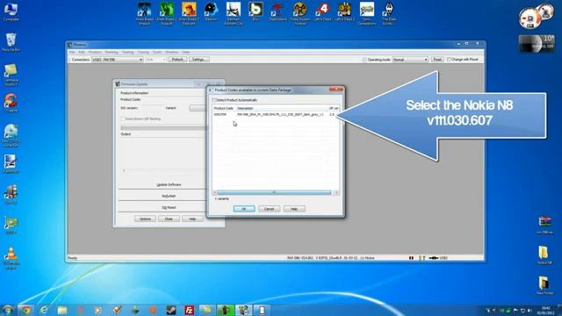Open the File menu in Phoenix
Image resolution: width=562 pixels, height=316 pixels.
click(x=72, y=53)
